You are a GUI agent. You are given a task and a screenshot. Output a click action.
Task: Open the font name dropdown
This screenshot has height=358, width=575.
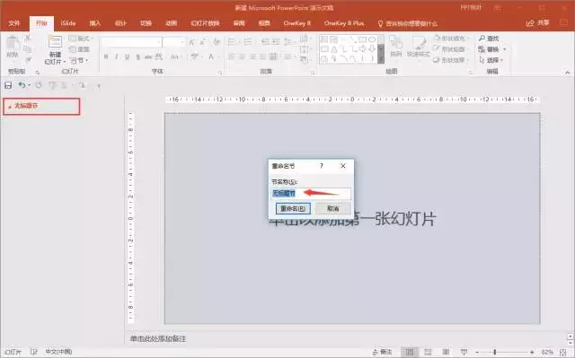pyautogui.click(x=159, y=42)
